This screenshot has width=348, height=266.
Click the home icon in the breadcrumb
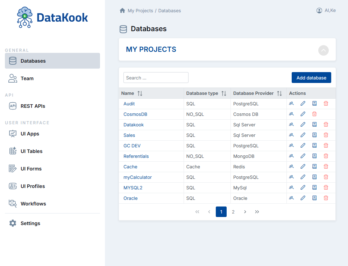[x=122, y=10]
